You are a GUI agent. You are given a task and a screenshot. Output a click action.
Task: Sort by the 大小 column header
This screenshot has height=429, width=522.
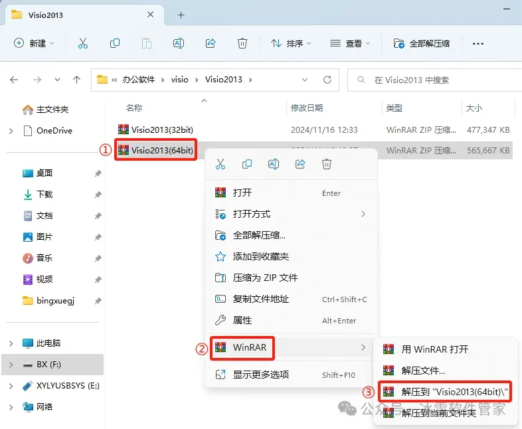(474, 108)
